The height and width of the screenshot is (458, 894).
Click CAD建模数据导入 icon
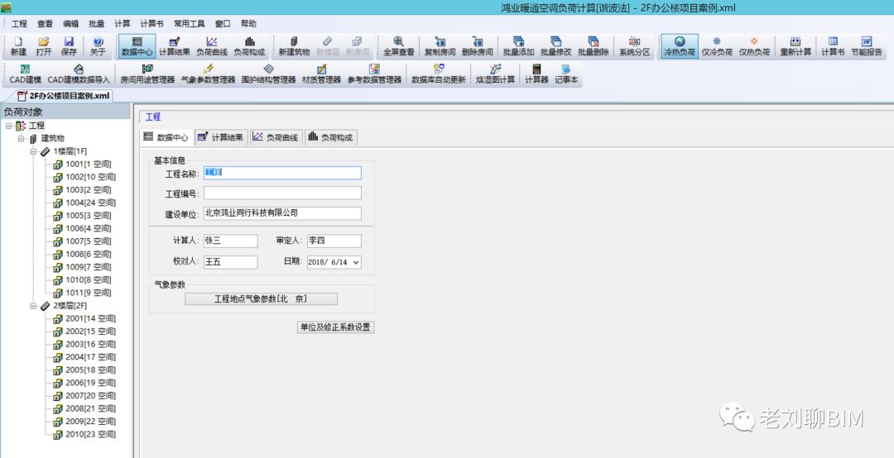click(x=79, y=74)
